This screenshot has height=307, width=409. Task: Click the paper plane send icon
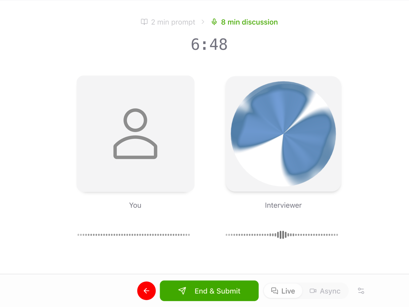(x=182, y=291)
